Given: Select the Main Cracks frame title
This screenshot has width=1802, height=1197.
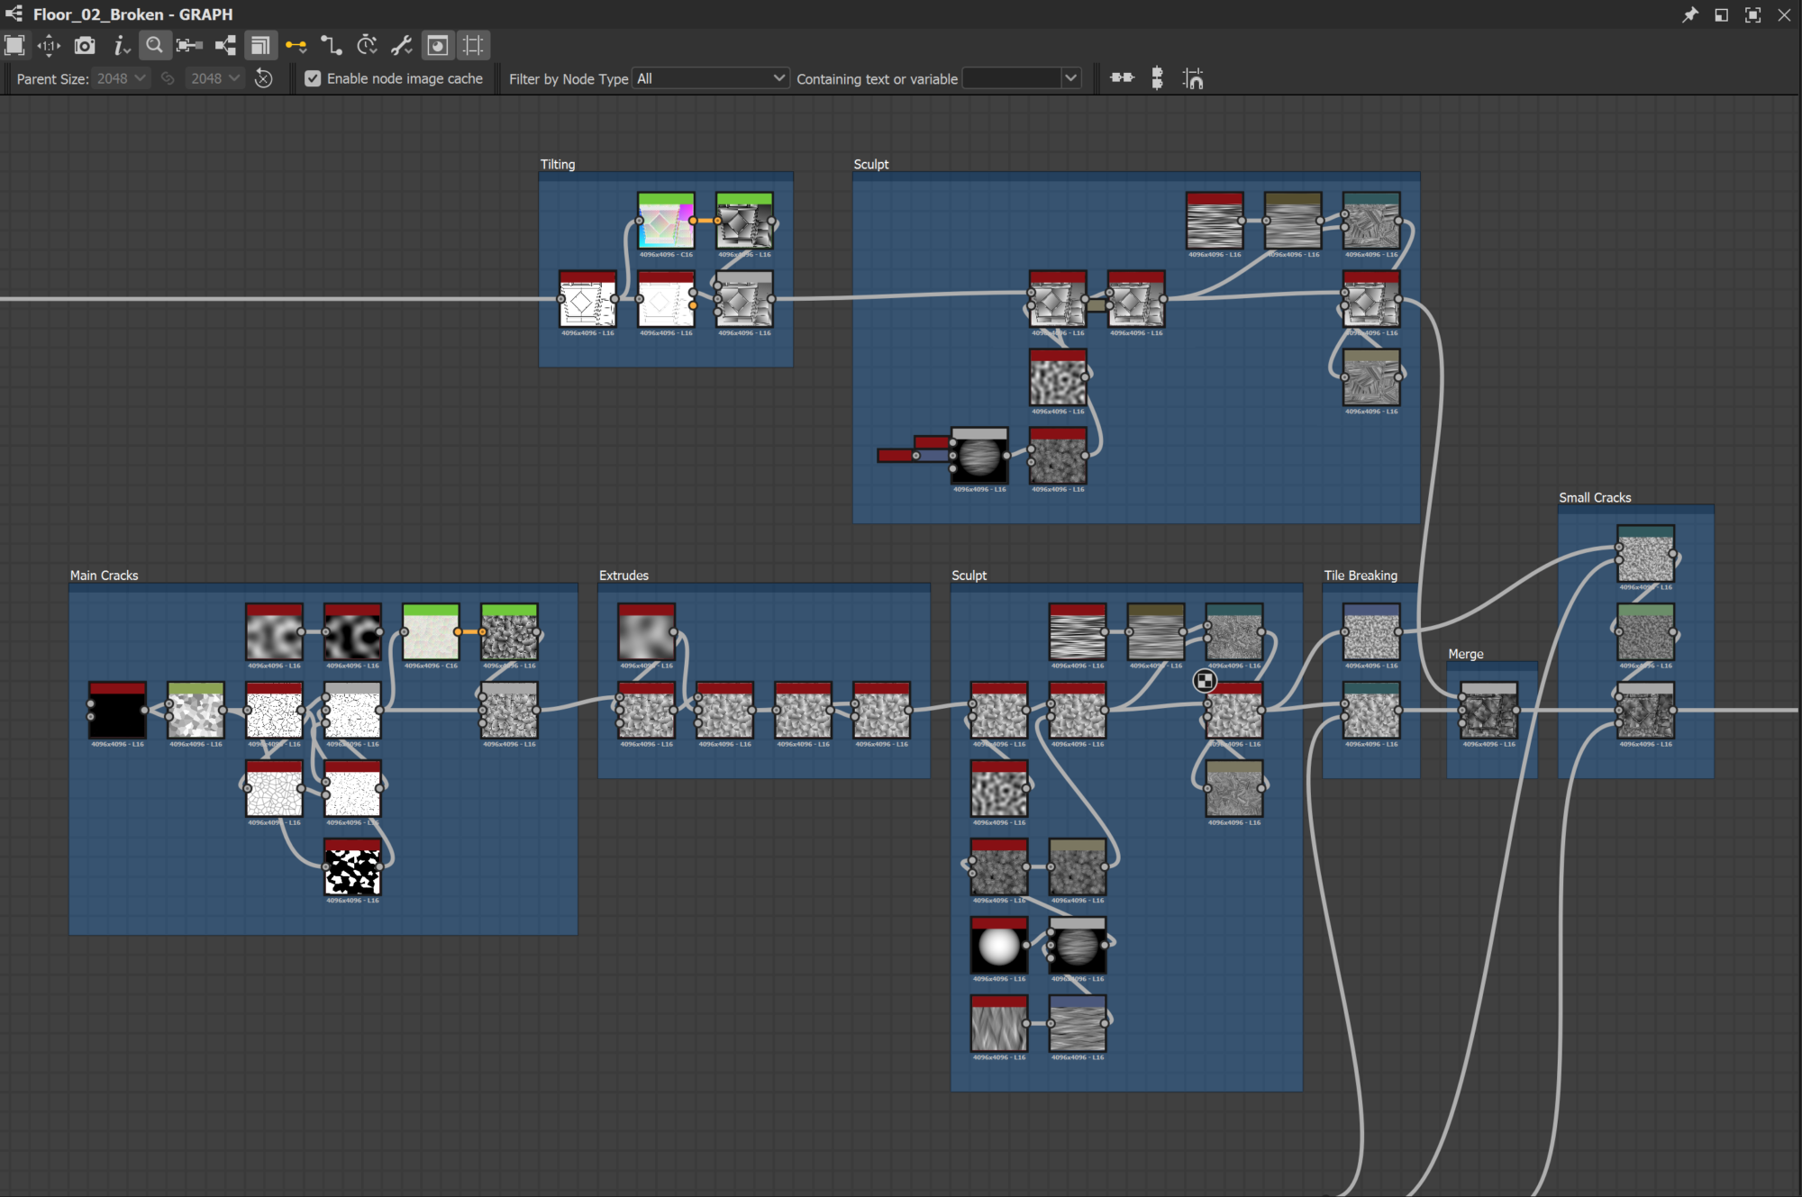Looking at the screenshot, I should coord(104,576).
